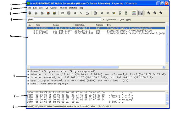Close the capture file with X icon

pos(75,13)
